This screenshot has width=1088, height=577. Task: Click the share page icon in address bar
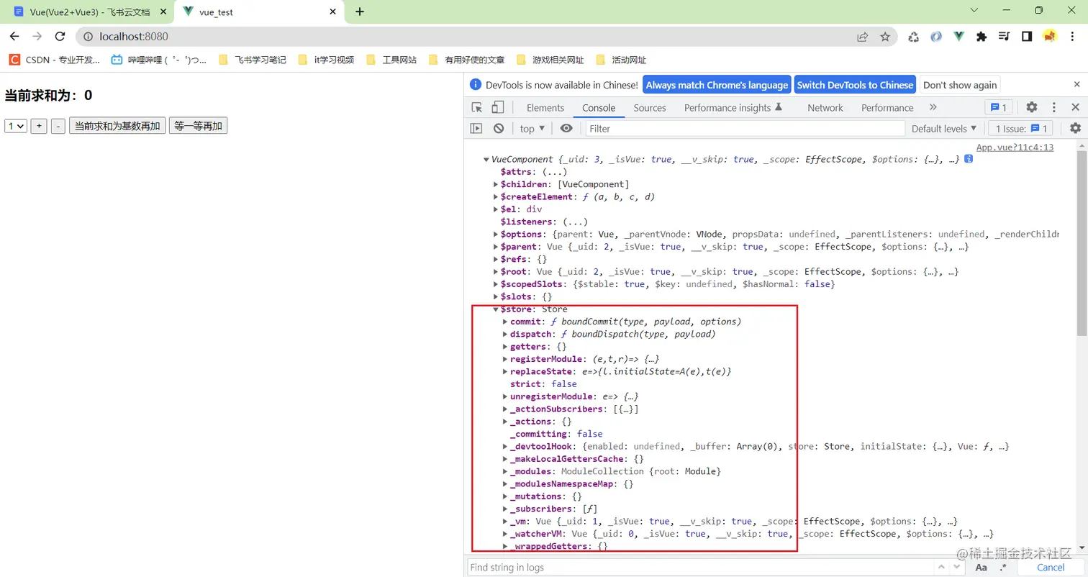862,37
